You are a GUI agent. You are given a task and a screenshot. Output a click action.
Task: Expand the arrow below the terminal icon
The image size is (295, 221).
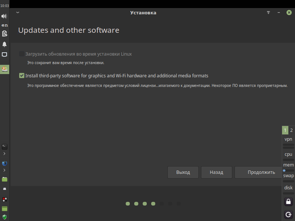click(x=4, y=154)
